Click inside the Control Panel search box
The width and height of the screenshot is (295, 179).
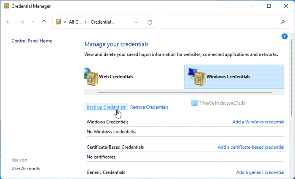click(219, 22)
